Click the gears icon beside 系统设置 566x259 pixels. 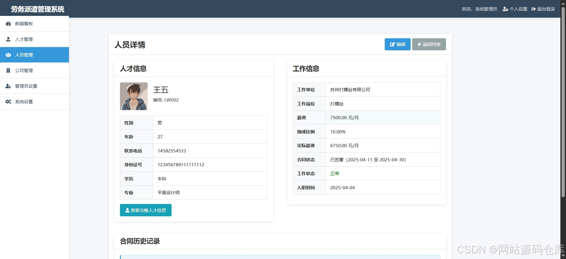(x=8, y=102)
